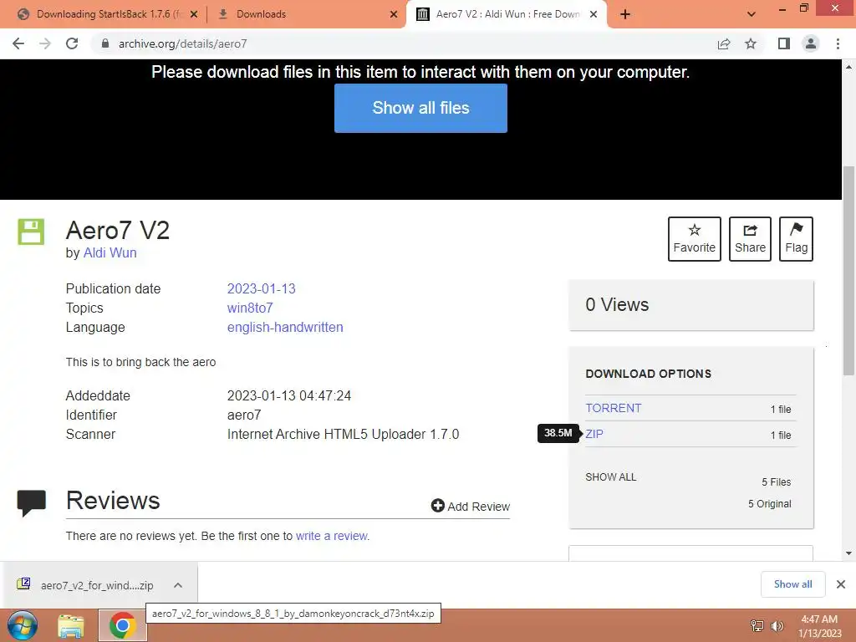The image size is (856, 642).
Task: Click Add Review plus icon
Action: point(438,506)
